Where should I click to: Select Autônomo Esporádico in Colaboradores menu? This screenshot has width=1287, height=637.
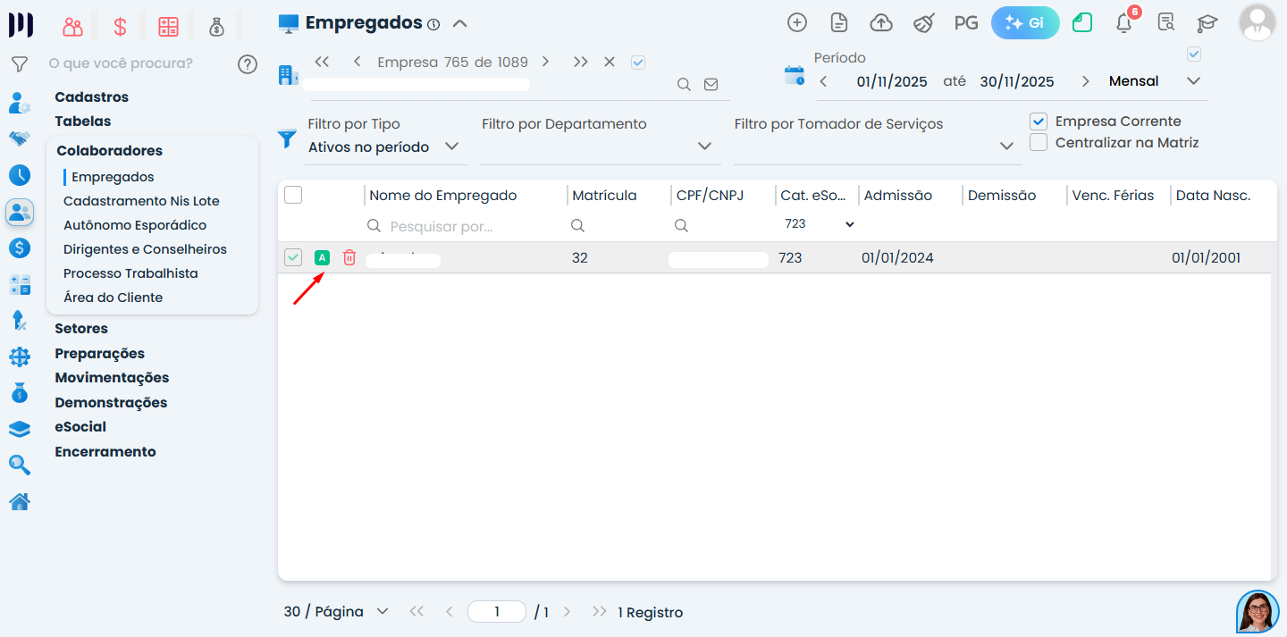(135, 225)
